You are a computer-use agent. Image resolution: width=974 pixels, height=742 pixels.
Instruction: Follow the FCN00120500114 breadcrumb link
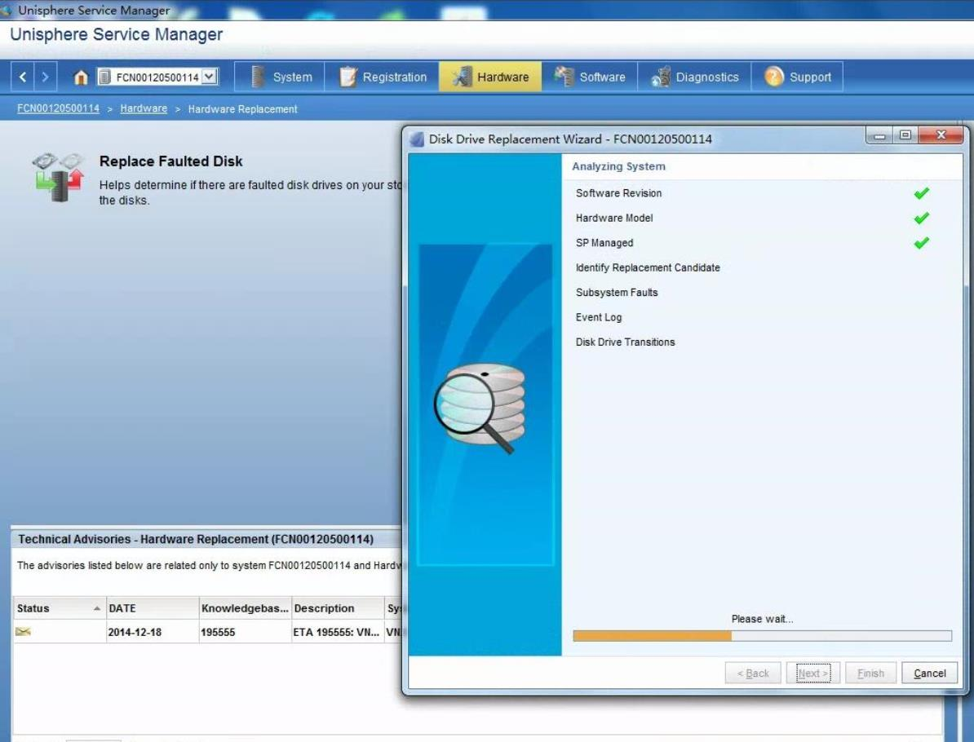[x=59, y=108]
